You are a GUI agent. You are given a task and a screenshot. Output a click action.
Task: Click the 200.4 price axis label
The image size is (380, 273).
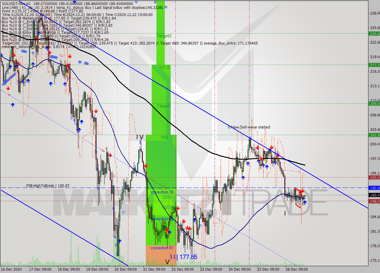coord(375,144)
